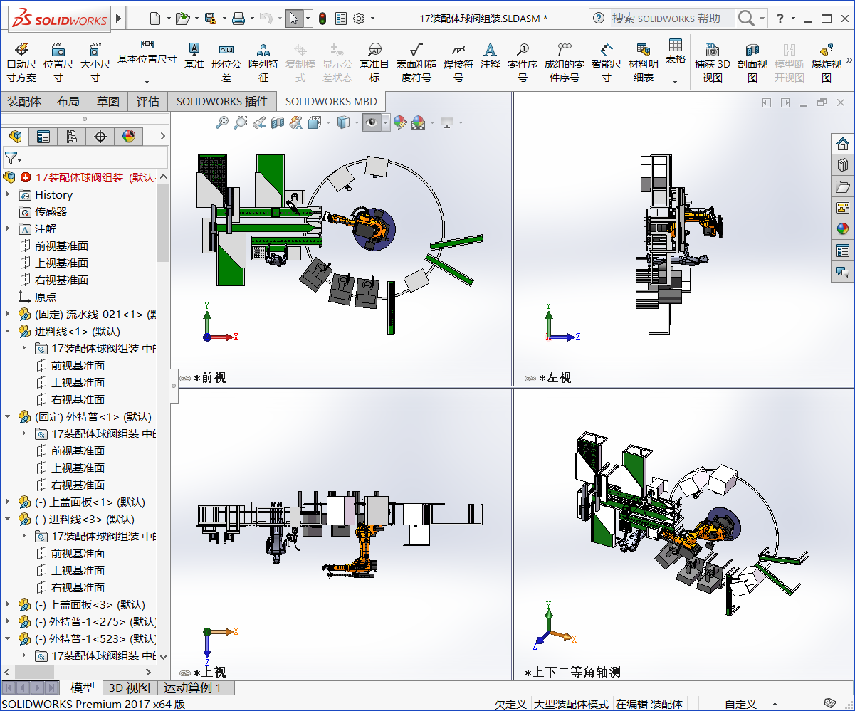
Task: Switch to the SOLIDWORKS 插件 tab
Action: pyautogui.click(x=222, y=101)
